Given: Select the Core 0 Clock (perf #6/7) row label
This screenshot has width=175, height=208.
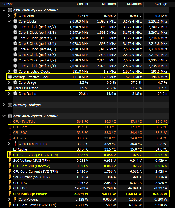Looking at the screenshot, I should coord(37,27).
